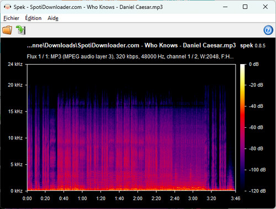The height and width of the screenshot is (209, 276).
Task: Close the Spek window
Action: (265, 7)
